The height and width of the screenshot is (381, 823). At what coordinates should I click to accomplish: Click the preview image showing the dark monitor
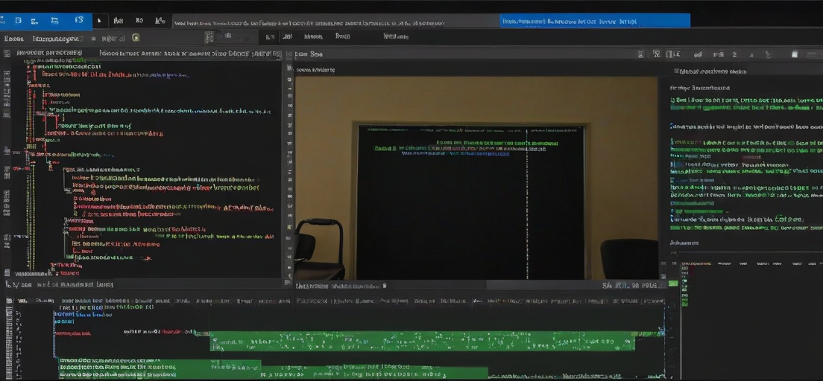pyautogui.click(x=476, y=178)
